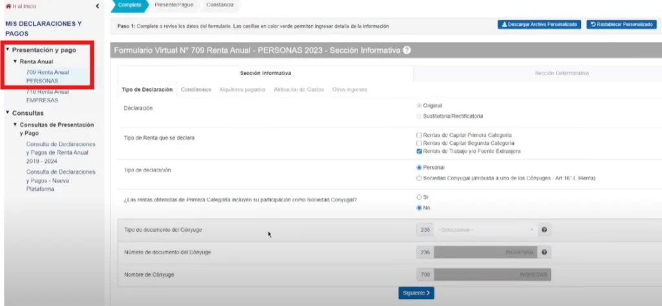Viewport: 662px width, 306px height.
Task: Switch to the Condóminos tab
Action: 197,90
